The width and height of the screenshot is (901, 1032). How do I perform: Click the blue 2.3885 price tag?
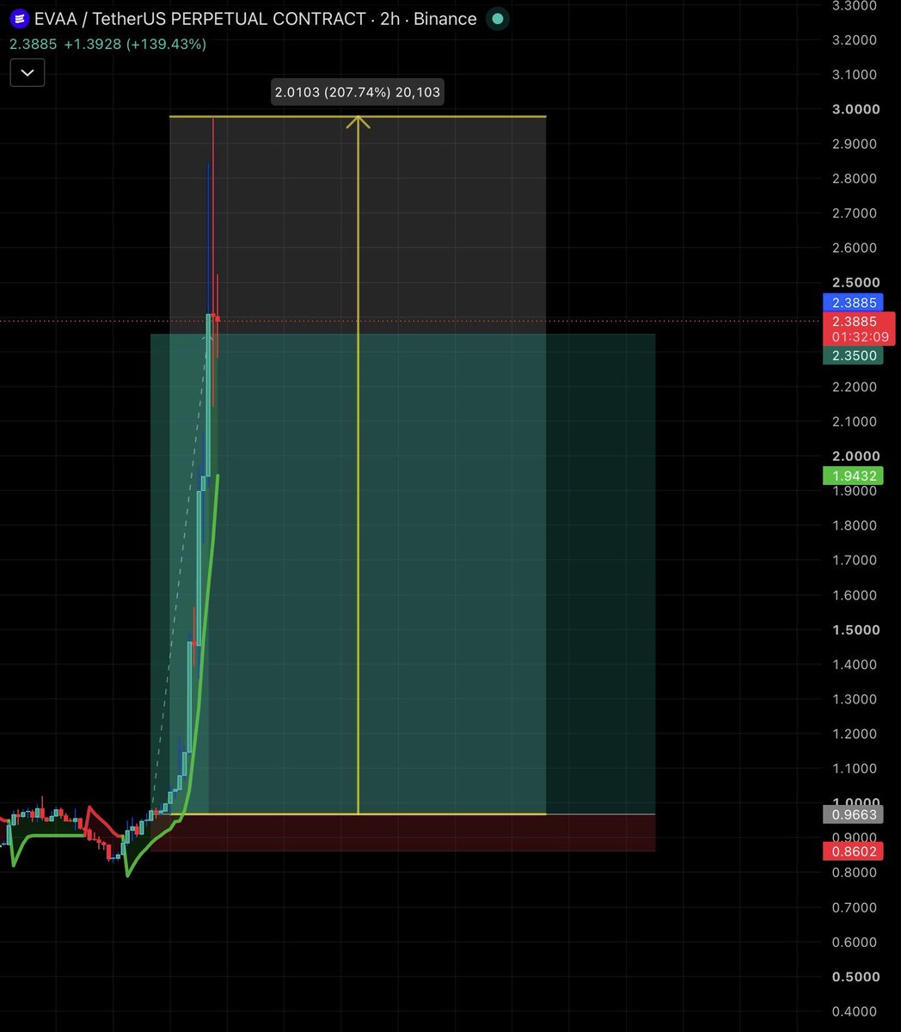(x=853, y=303)
